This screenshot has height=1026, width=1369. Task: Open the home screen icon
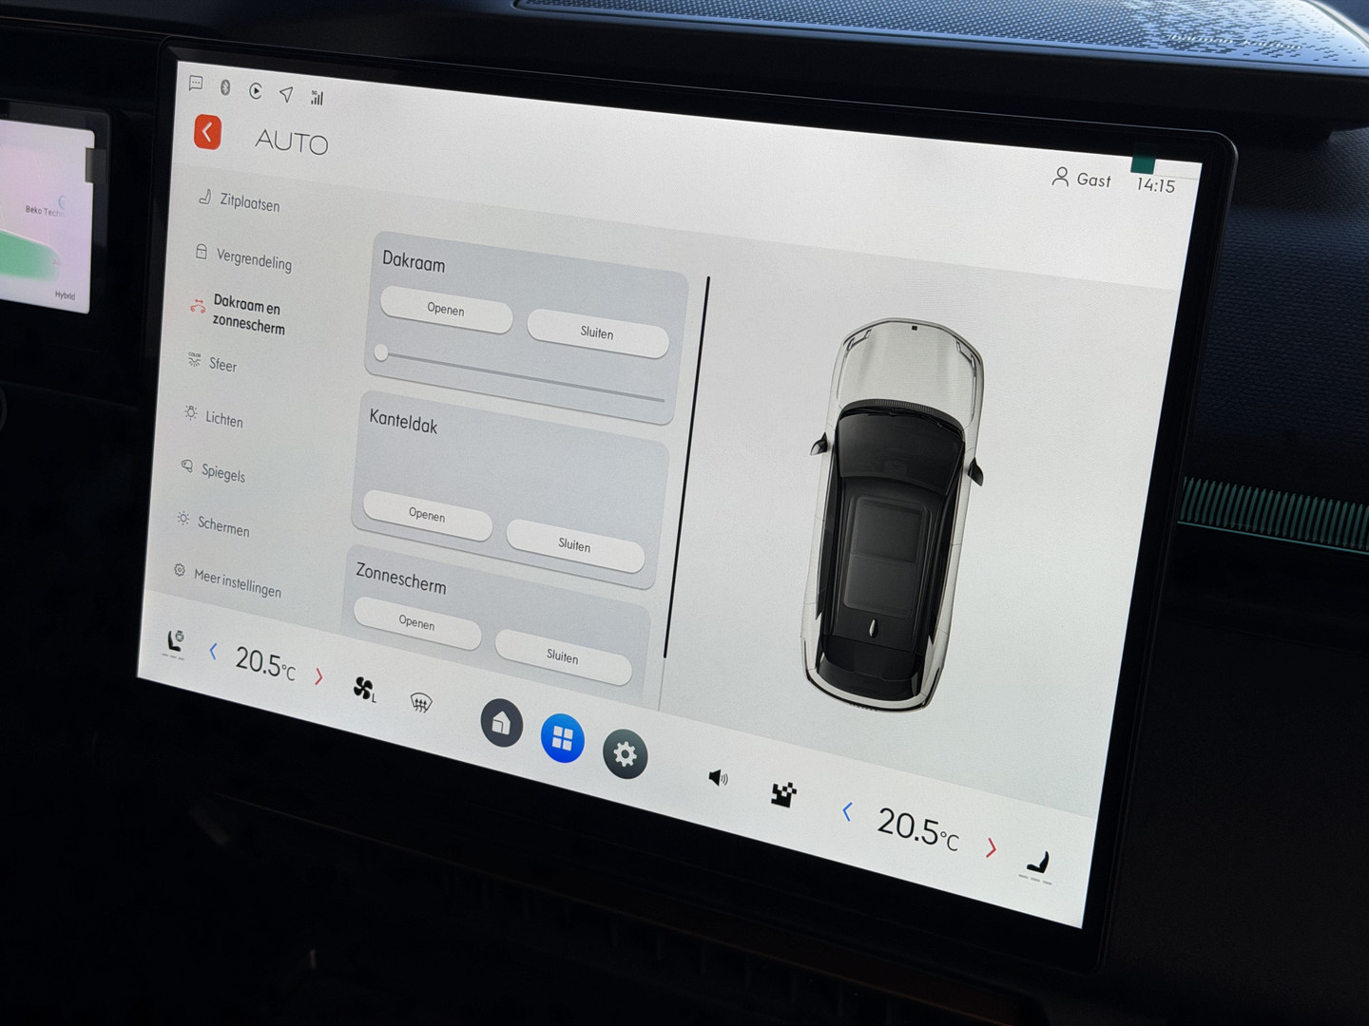(501, 724)
